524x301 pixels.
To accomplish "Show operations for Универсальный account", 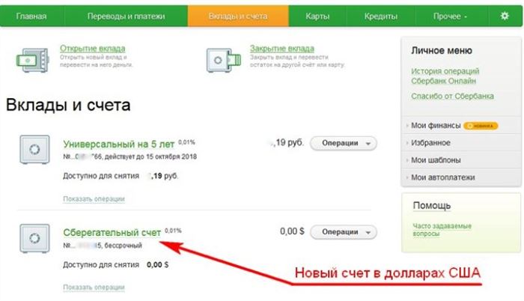I will click(x=94, y=198).
